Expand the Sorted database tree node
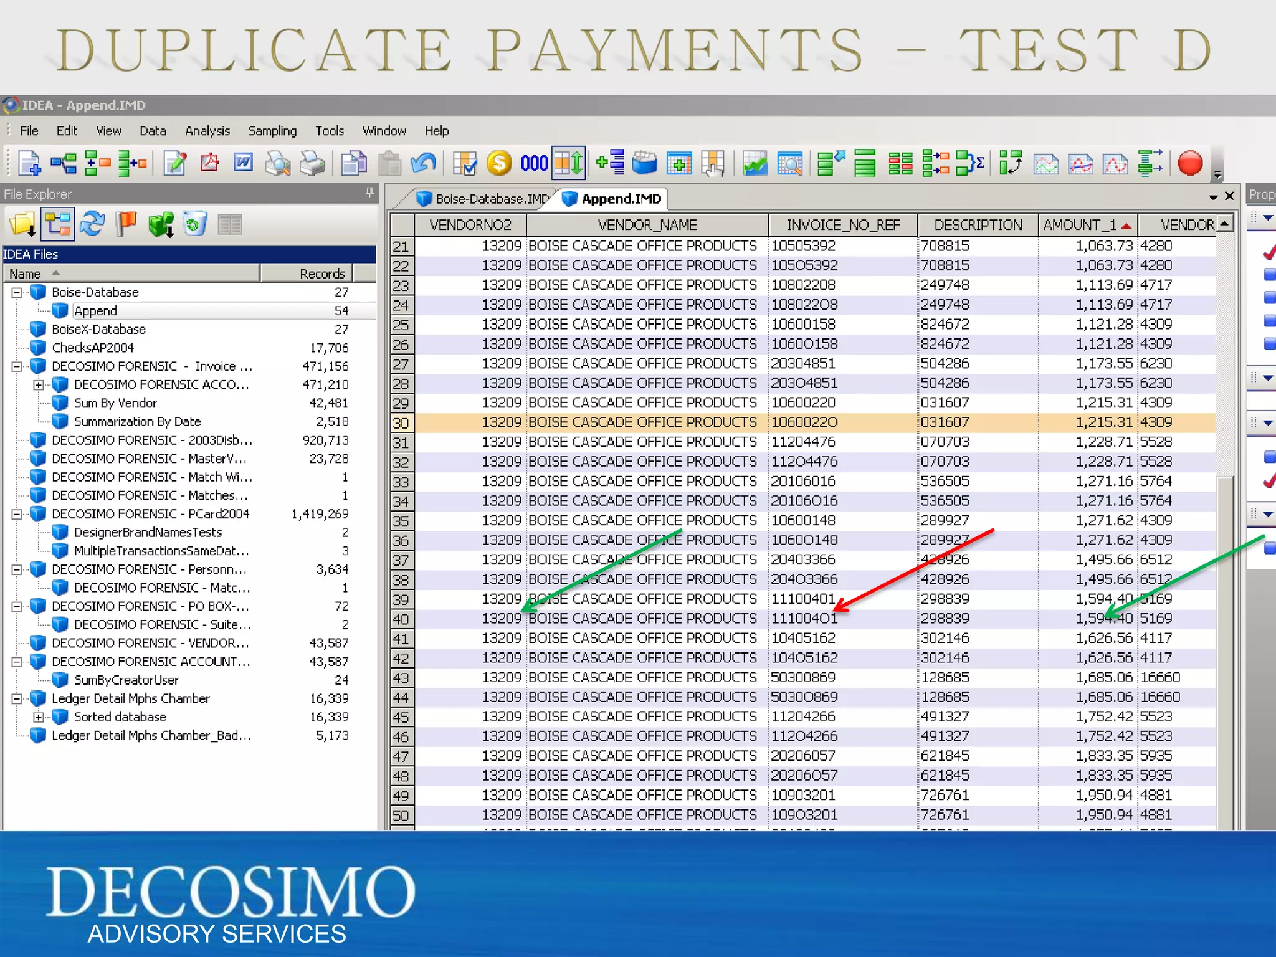Screen dimensions: 1276x957 tap(39, 717)
